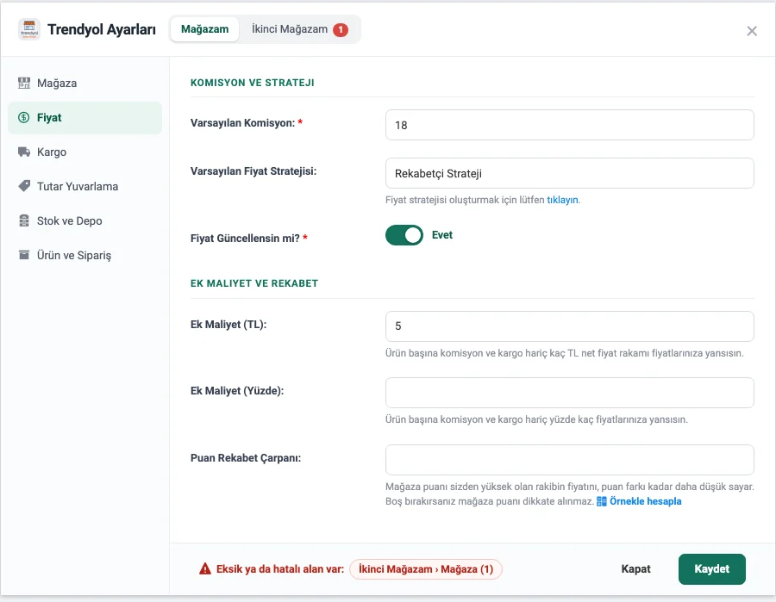
Task: Focus the Varsayılan Komisyon input field
Action: (569, 125)
